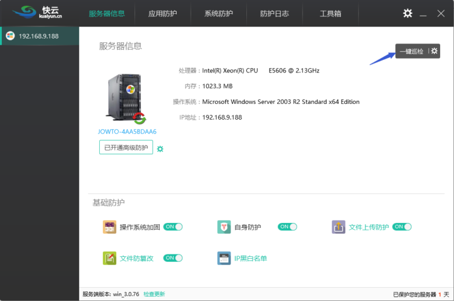This screenshot has height=301, width=454.
Task: Click green gear next to 已开通高级防护
Action: [160, 149]
